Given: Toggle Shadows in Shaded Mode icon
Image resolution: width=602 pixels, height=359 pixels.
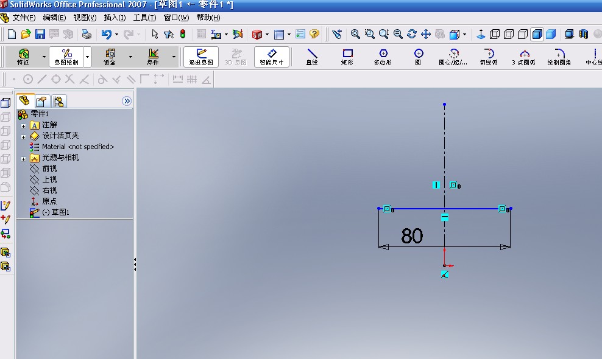Looking at the screenshot, I should (x=569, y=34).
